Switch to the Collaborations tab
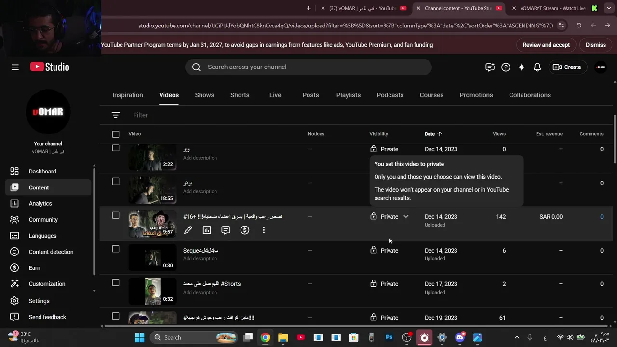 [530, 95]
